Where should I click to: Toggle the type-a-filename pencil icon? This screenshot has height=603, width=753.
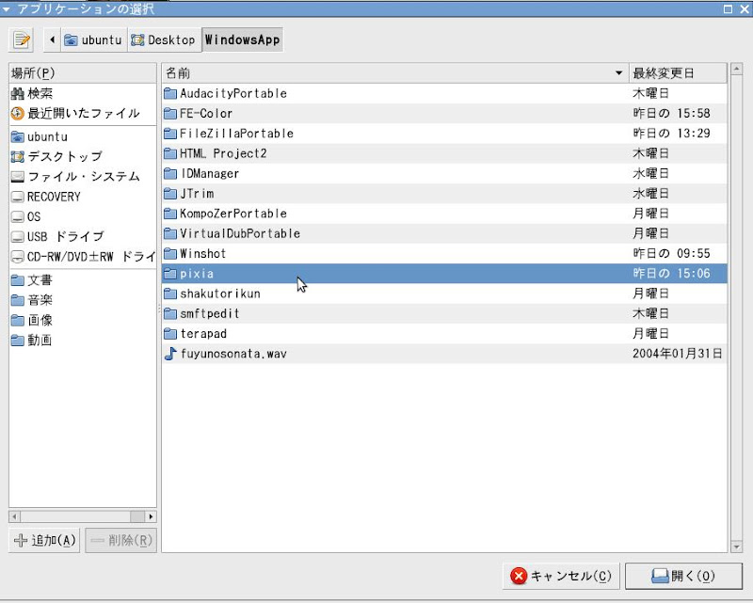click(x=21, y=40)
